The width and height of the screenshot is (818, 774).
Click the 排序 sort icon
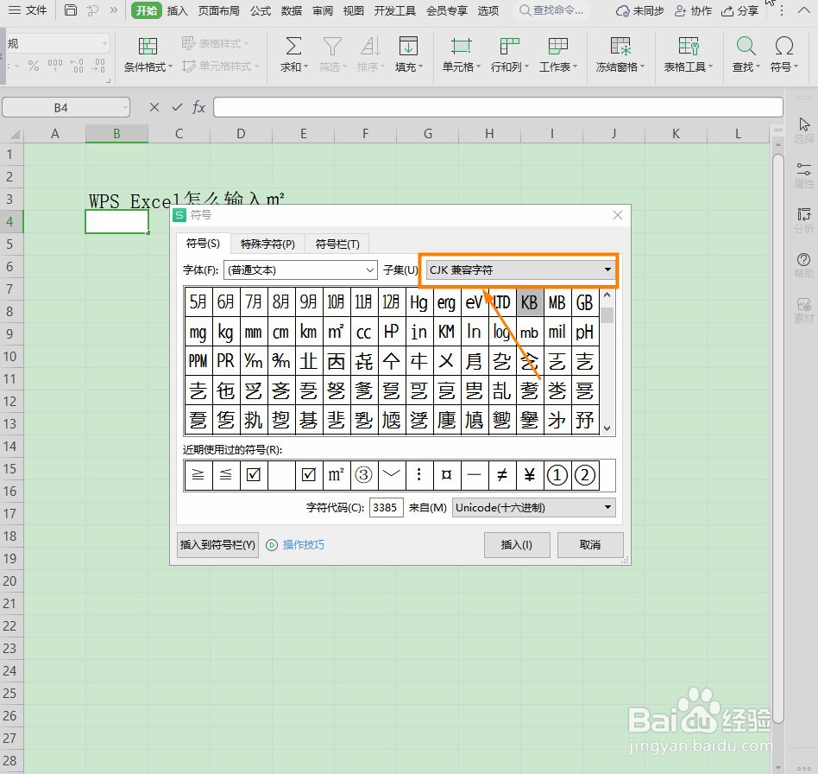pos(370,46)
